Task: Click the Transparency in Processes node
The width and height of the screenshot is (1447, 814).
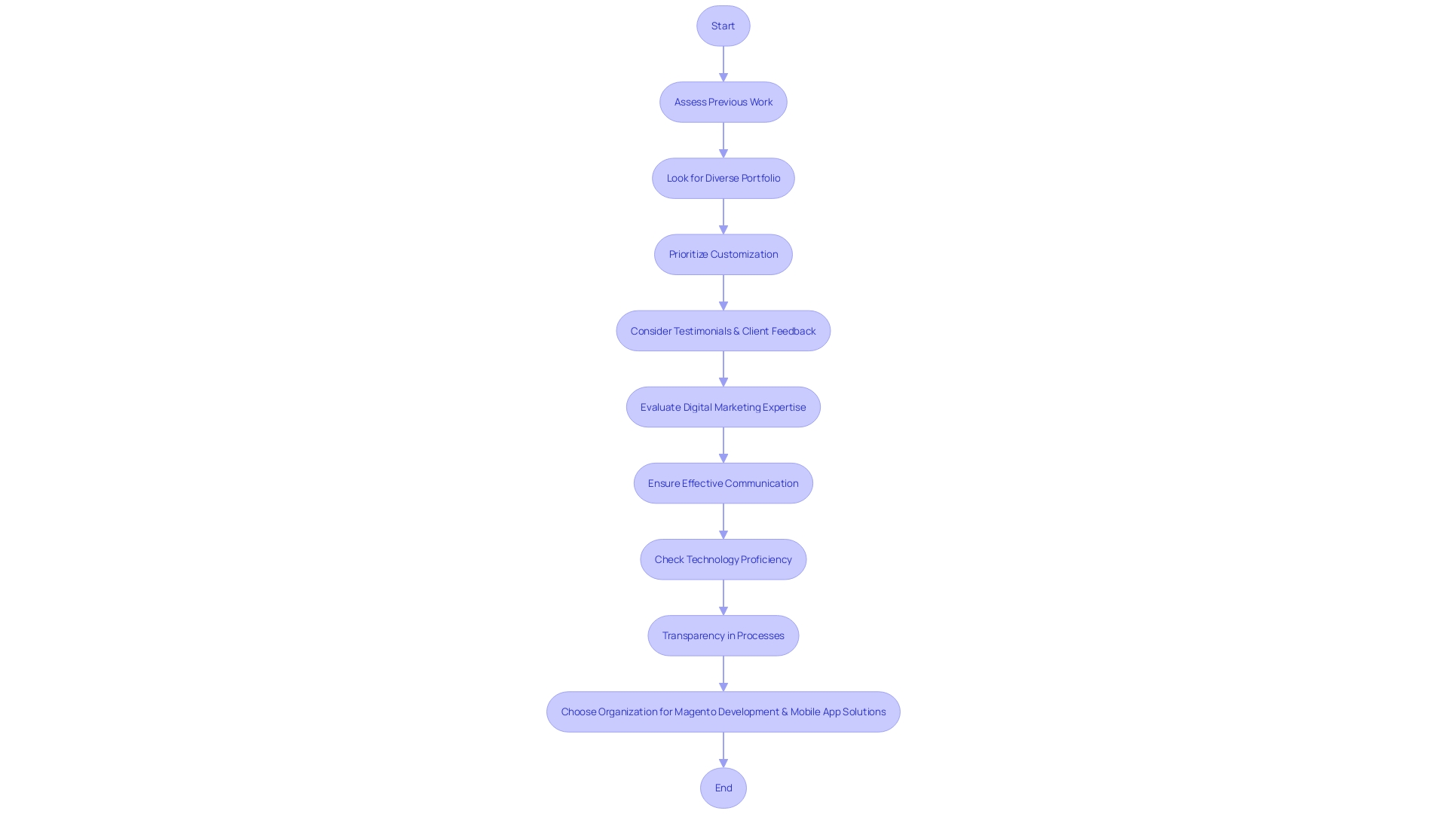Action: tap(723, 635)
